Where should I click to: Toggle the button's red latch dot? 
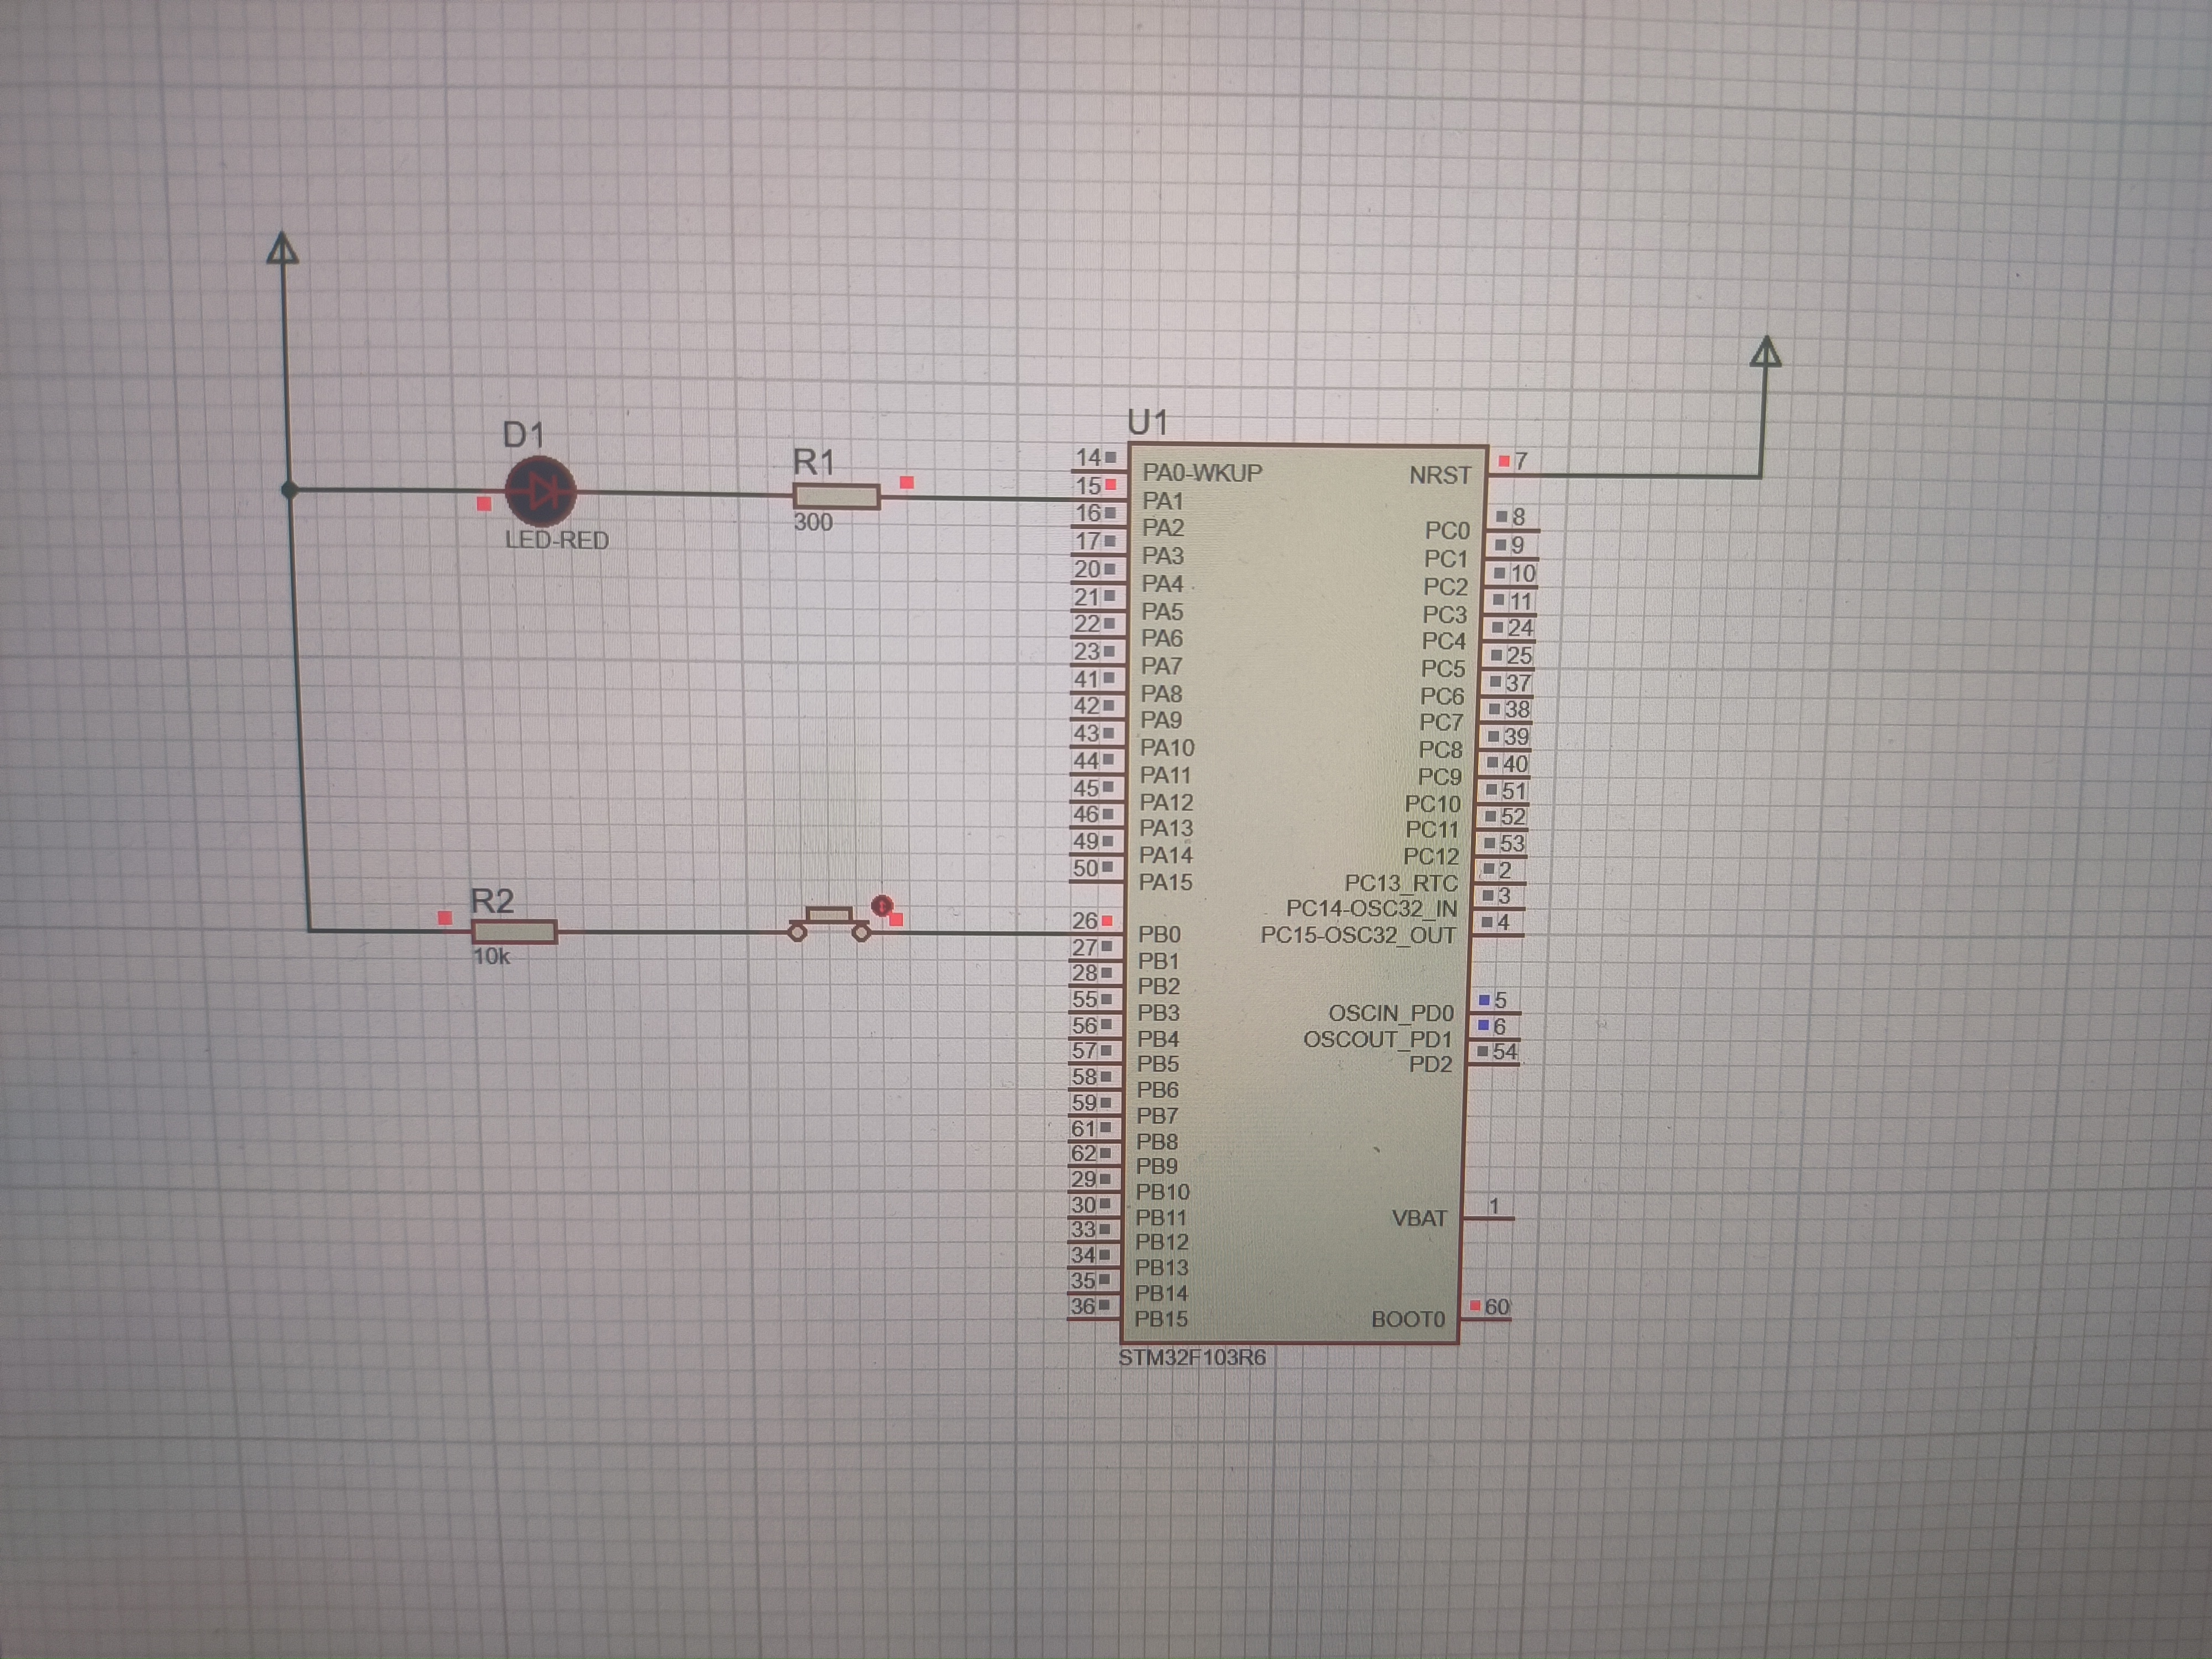(881, 905)
